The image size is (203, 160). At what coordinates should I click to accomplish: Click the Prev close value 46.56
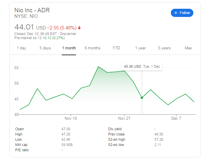(159, 134)
